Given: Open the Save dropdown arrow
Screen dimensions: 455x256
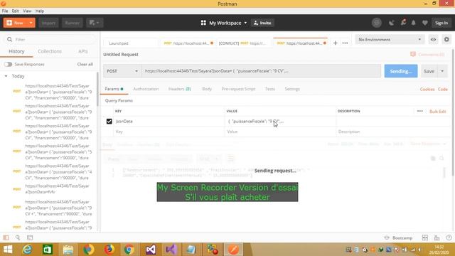Looking at the screenshot, I should (442, 71).
